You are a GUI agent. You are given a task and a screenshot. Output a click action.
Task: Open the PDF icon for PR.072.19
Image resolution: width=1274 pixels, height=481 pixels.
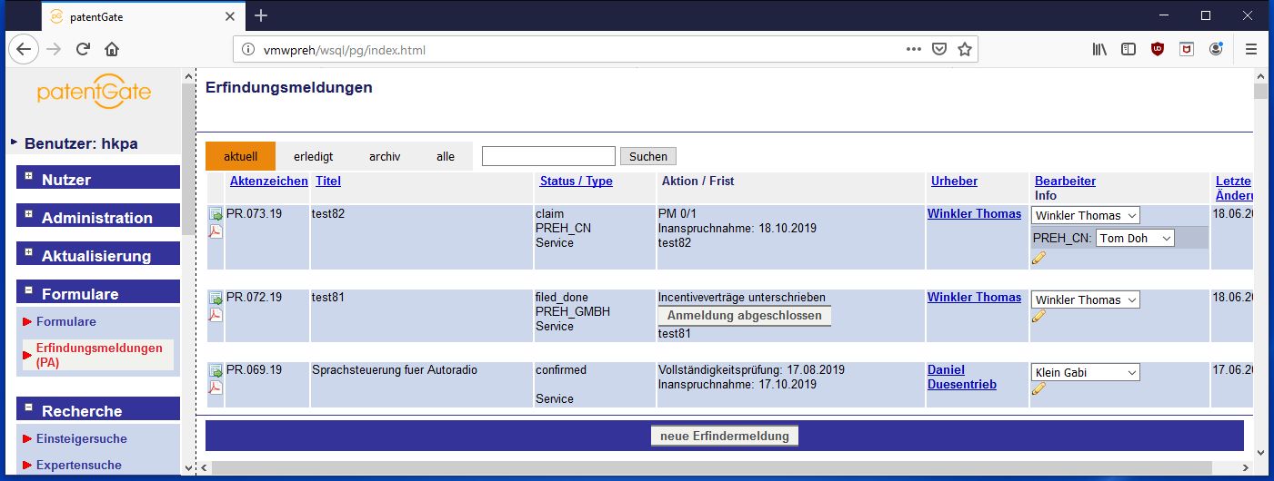click(216, 315)
